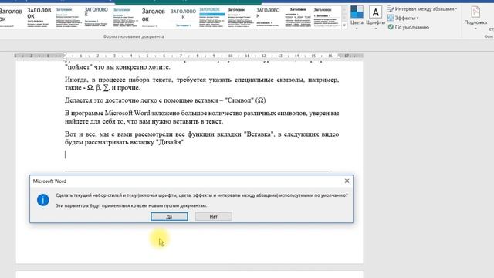Select style set with blue highlighted bar under heading
The height and width of the screenshot is (278, 494).
(x=212, y=17)
